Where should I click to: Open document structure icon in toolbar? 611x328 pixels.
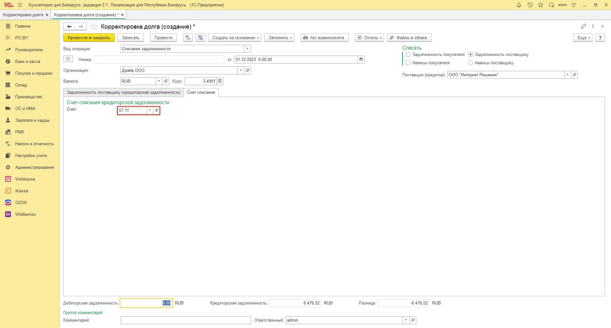point(200,38)
